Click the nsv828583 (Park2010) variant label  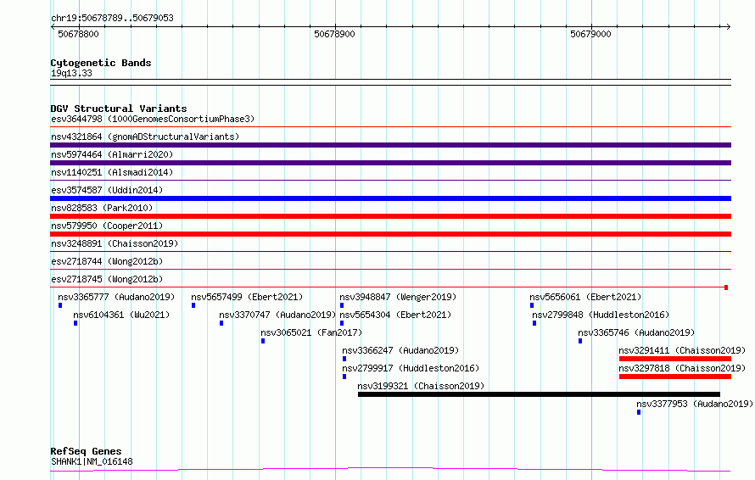click(x=102, y=208)
